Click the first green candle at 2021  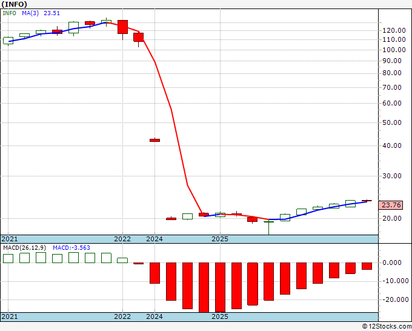(8, 41)
